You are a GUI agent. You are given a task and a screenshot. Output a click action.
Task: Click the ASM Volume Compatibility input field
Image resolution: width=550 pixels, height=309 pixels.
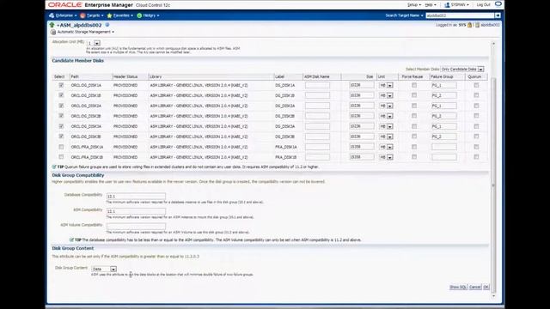pos(136,227)
